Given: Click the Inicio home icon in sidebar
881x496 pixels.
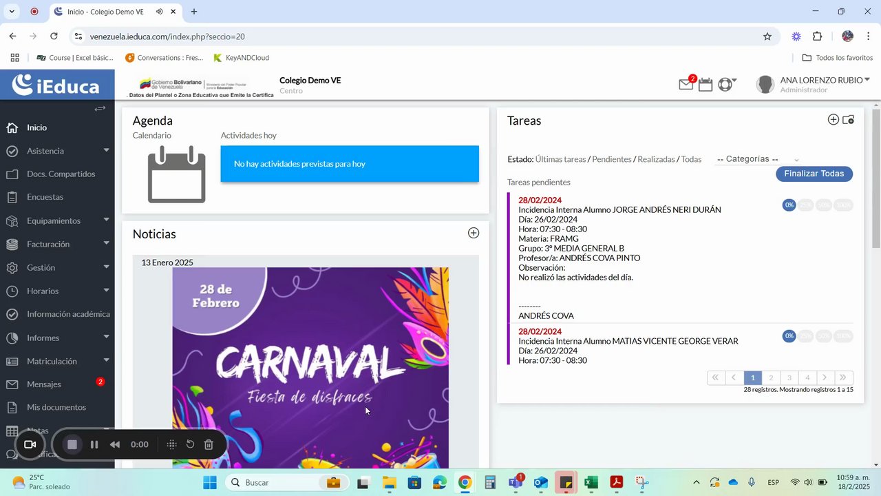Looking at the screenshot, I should (12, 127).
